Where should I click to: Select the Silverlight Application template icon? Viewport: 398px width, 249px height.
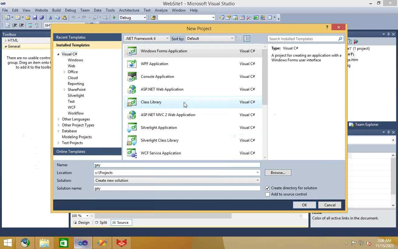pos(132,128)
